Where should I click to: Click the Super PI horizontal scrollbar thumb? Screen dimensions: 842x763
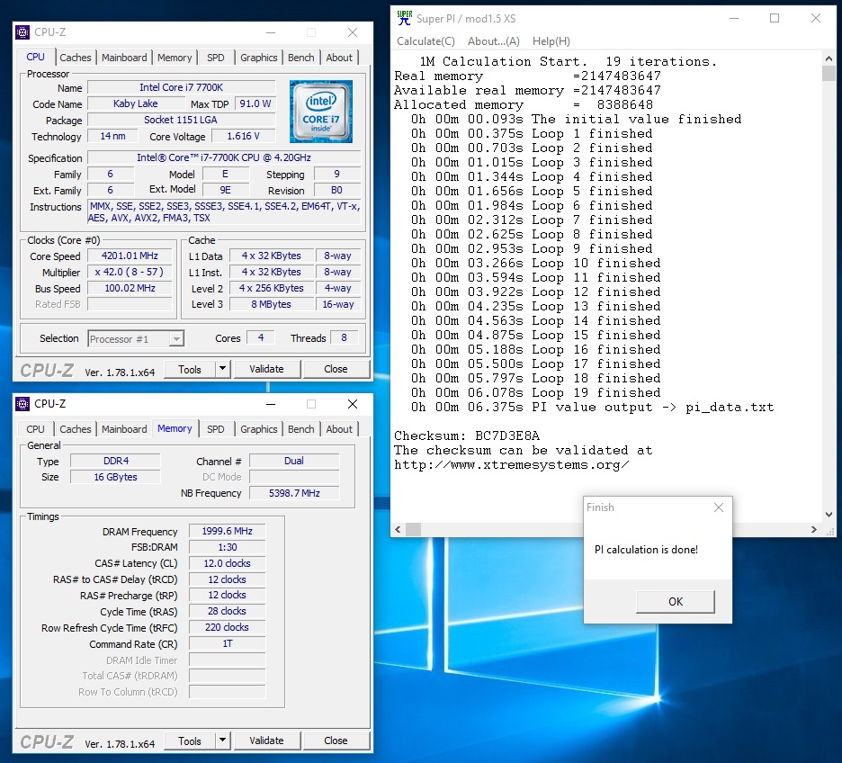click(414, 529)
